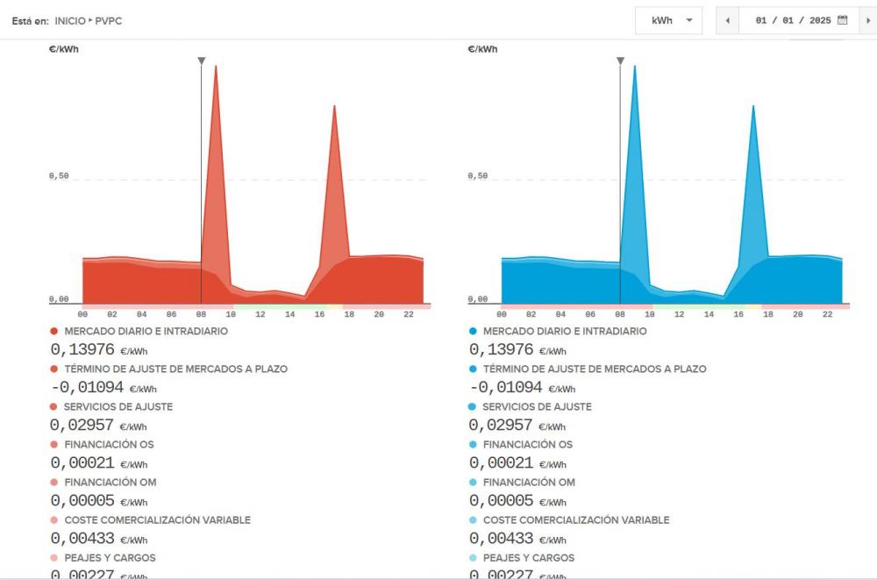This screenshot has width=877, height=580.
Task: Toggle blue Coste Comercialización Variable dot
Action: coord(474,520)
